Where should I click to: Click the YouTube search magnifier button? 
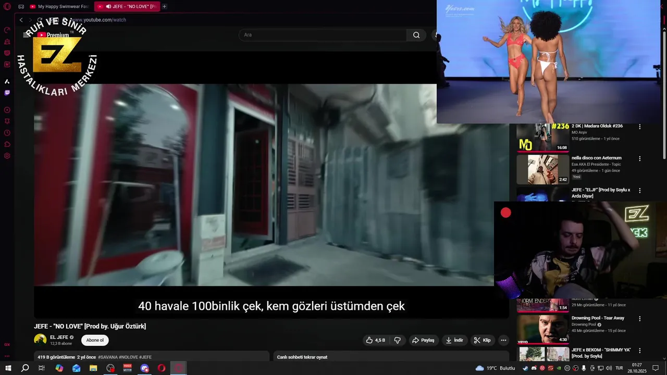416,35
